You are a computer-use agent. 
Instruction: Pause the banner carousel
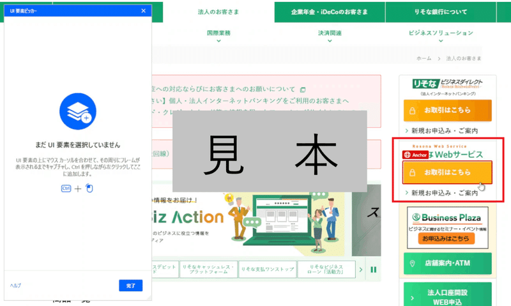tap(374, 270)
